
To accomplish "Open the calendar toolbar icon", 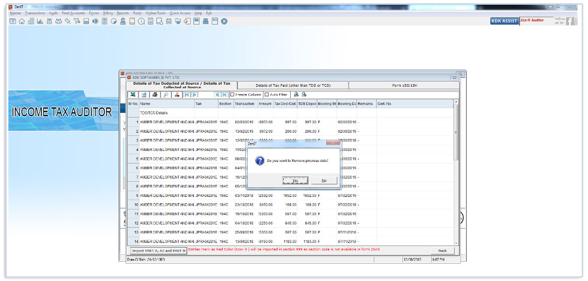I will coord(169,21).
